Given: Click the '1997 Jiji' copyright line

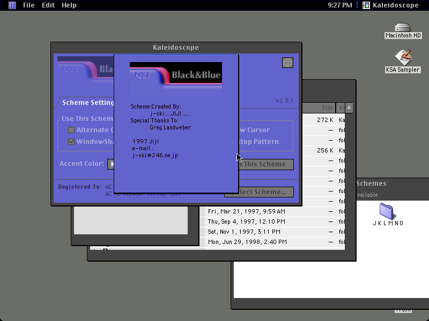Looking at the screenshot, I should pos(145,141).
